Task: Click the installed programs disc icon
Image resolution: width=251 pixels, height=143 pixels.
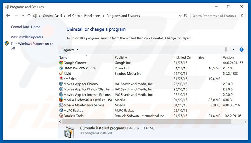Action: (70, 132)
